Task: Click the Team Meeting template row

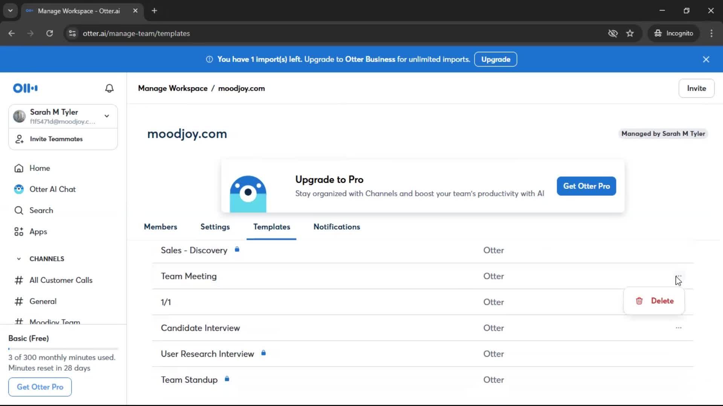Action: (x=423, y=276)
